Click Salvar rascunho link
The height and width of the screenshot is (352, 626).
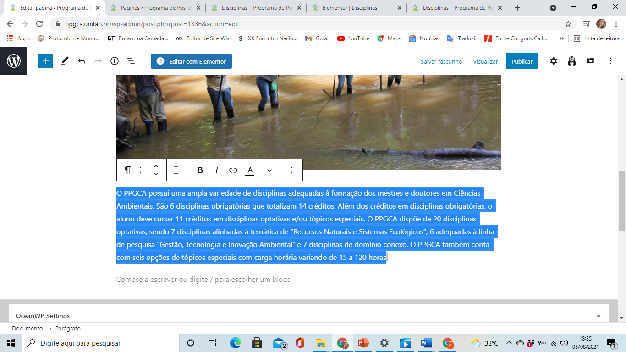click(441, 61)
